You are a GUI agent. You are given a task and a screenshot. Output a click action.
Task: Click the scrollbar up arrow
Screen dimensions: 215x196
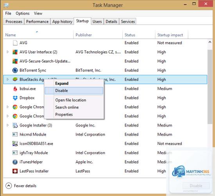click(x=210, y=42)
